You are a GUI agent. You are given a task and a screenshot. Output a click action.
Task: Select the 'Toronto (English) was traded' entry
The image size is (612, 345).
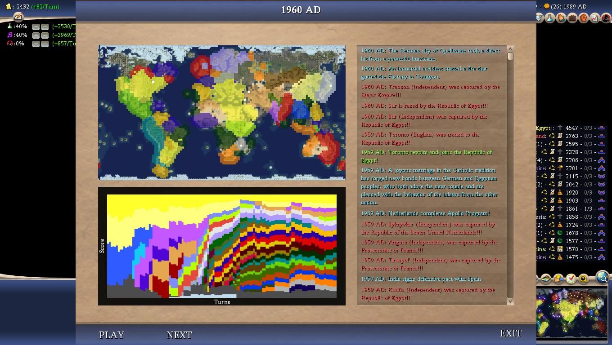pyautogui.click(x=432, y=138)
